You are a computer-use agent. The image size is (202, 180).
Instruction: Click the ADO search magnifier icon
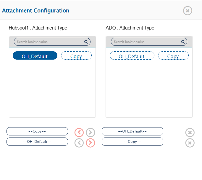coord(183,42)
